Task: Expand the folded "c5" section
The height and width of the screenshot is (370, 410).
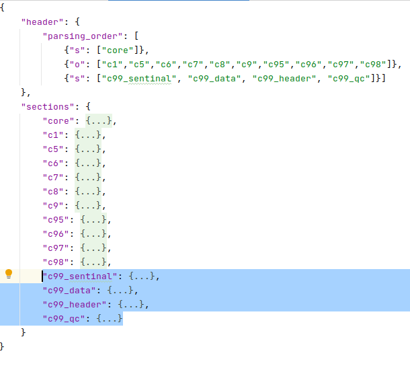Action: click(x=88, y=149)
